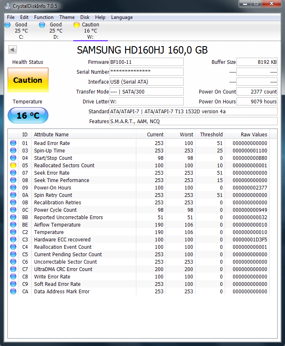The image size is (285, 346).
Task: Click the status icon for Hardware ECC recovered
Action: pos(13,239)
